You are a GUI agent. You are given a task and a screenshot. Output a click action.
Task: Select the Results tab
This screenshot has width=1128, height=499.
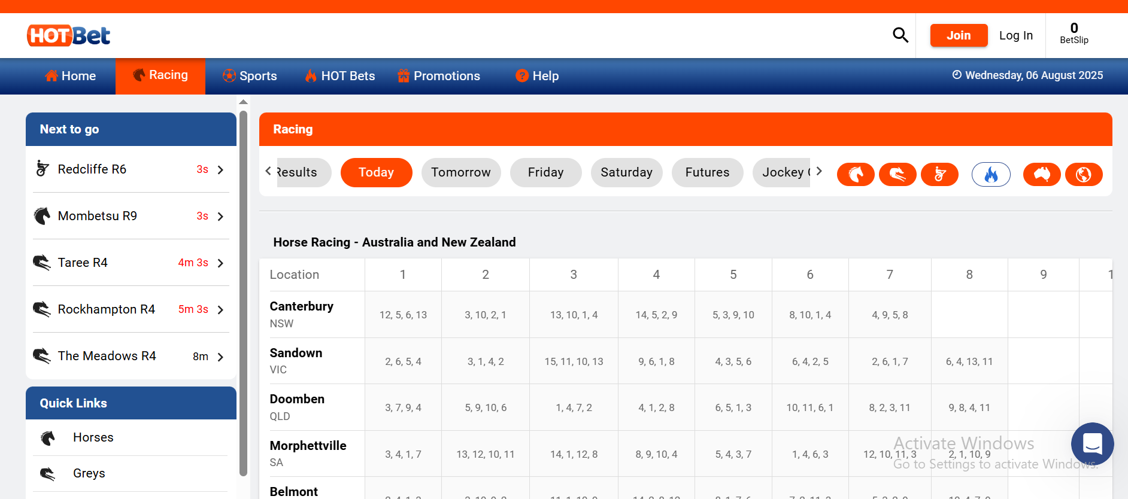(304, 172)
